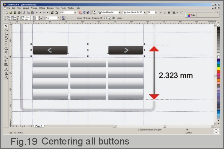Click the Import icon

[x=52, y=12]
